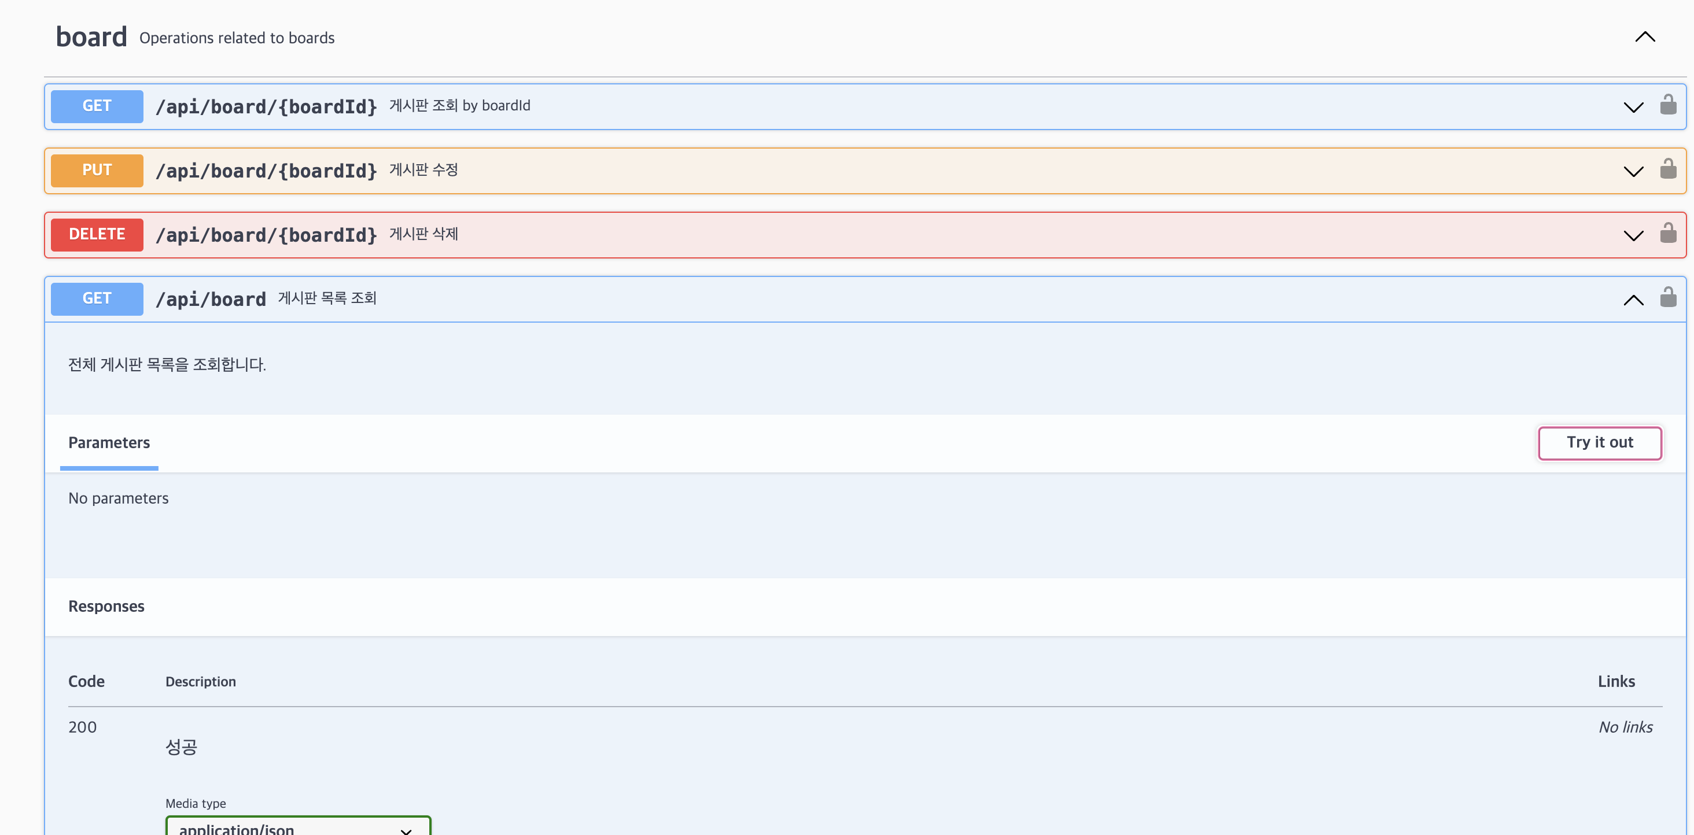Image resolution: width=1694 pixels, height=835 pixels.
Task: Click lock icon on GET /api/board/{boardId}
Action: click(x=1668, y=105)
